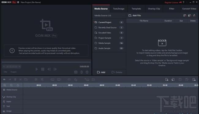Sort by Size column header
Image resolution: width=199 pixels, height=114 pixels.
pyautogui.click(x=181, y=21)
